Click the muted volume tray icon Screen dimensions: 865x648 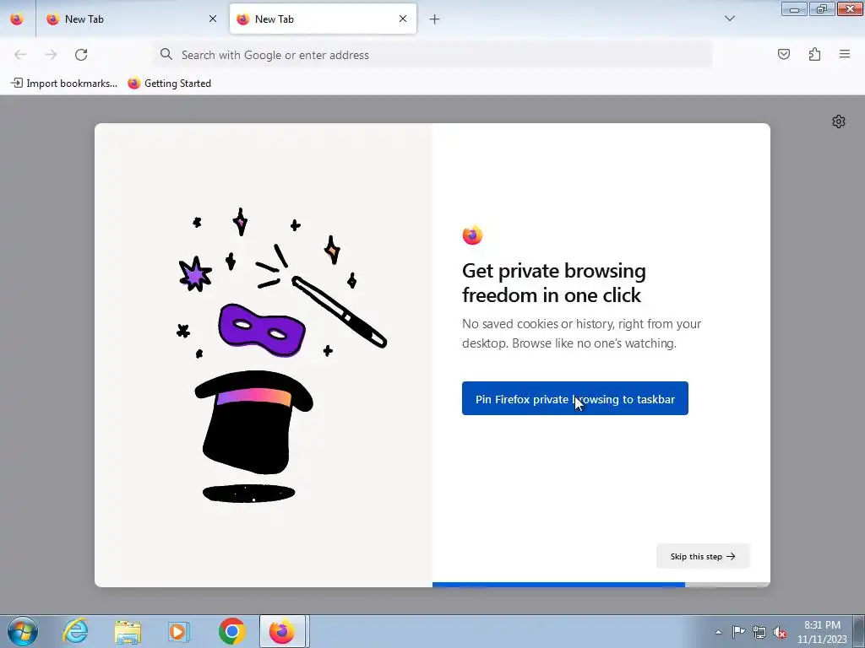point(780,632)
